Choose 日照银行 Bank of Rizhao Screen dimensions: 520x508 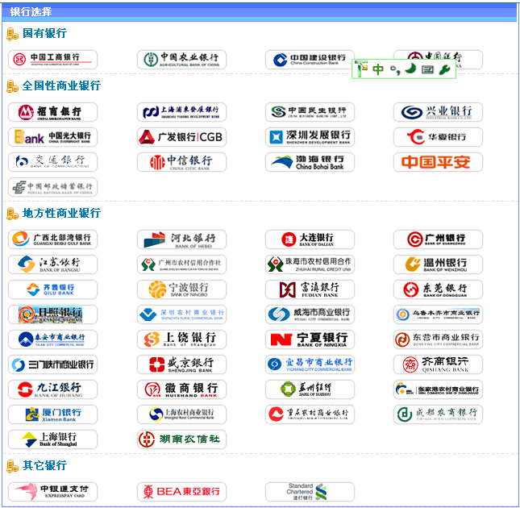pyautogui.click(x=52, y=314)
